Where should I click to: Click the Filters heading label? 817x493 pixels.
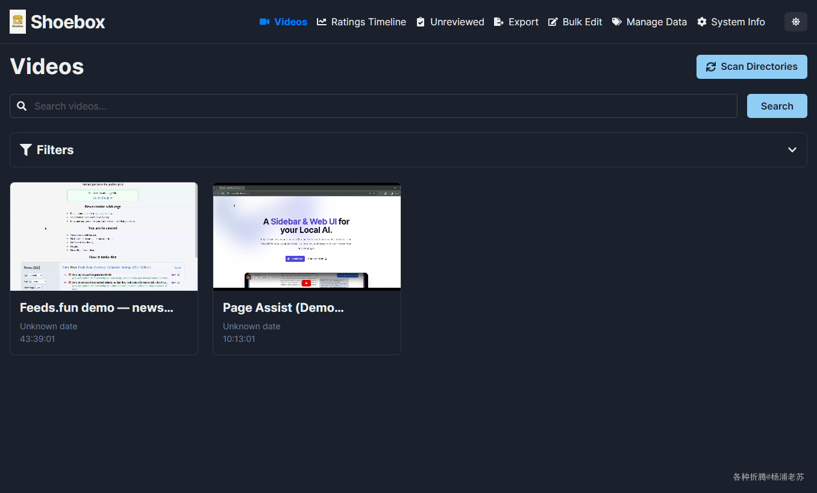[x=55, y=150]
